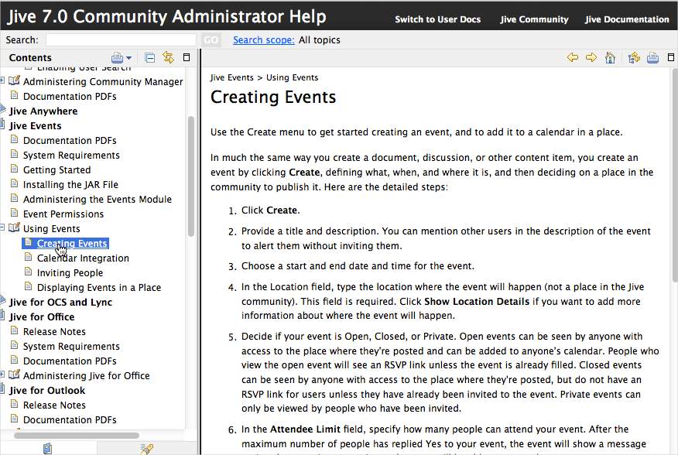Image resolution: width=678 pixels, height=455 pixels.
Task: Click the Home icon in the topic toolbar
Action: pos(610,57)
